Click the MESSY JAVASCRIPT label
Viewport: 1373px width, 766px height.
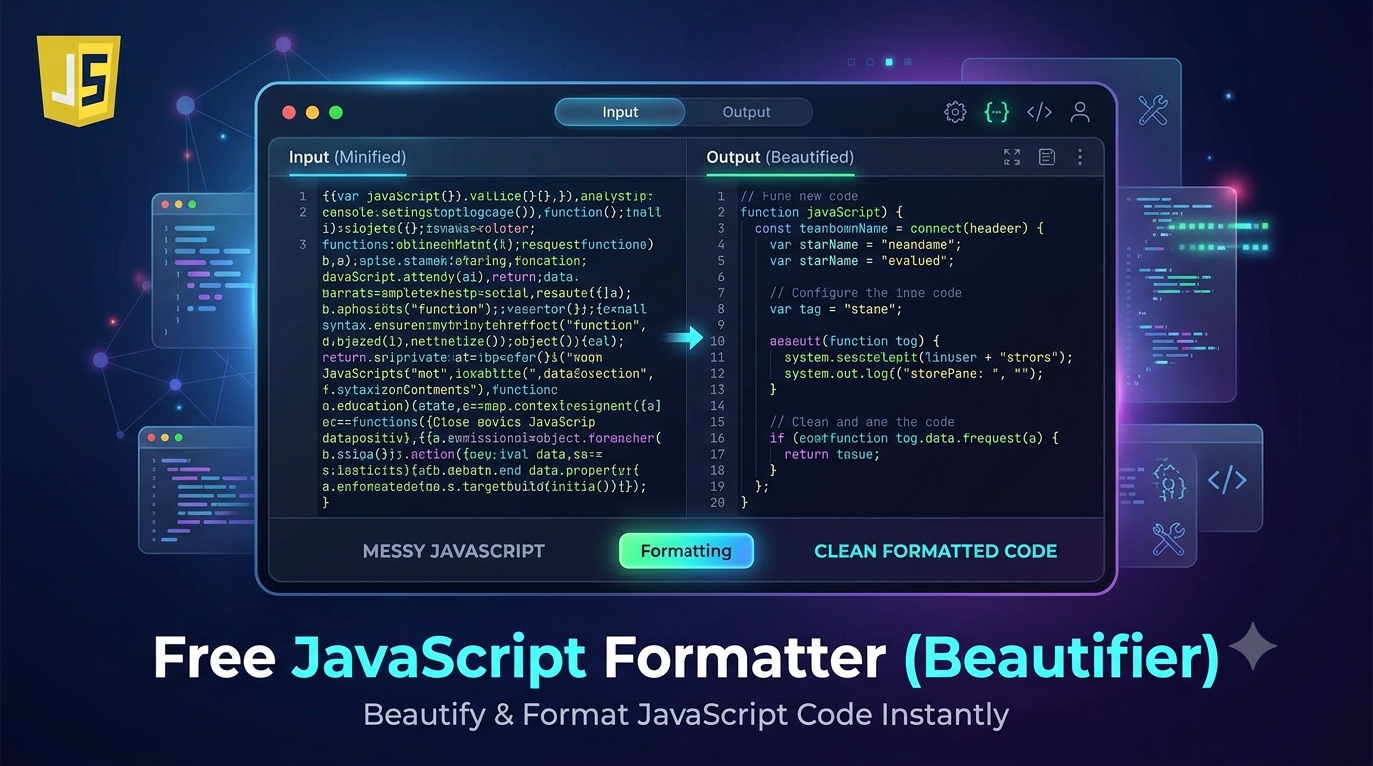click(x=454, y=551)
